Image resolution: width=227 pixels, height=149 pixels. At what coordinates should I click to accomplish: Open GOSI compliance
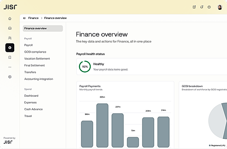click(35, 52)
